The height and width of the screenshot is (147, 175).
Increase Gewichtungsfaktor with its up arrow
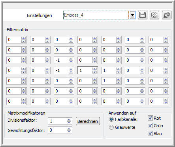[69, 129]
